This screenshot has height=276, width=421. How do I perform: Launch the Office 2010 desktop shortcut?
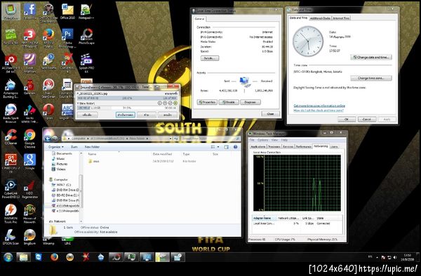[x=67, y=11]
